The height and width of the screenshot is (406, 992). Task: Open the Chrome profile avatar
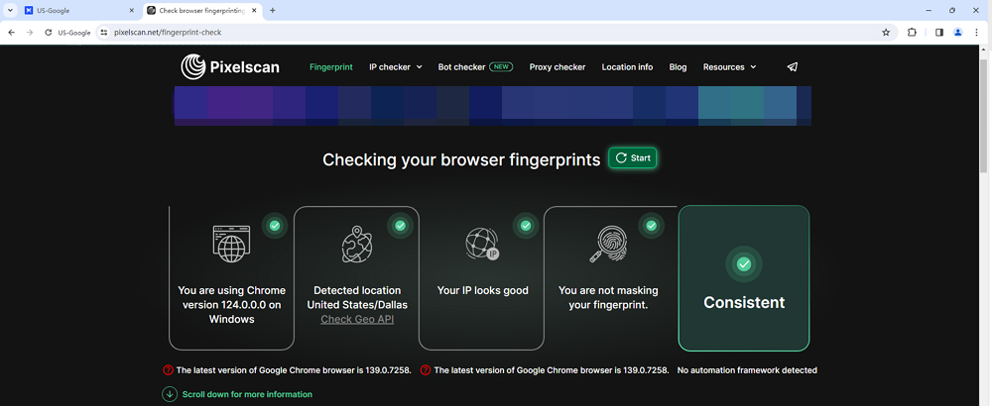[x=958, y=33]
